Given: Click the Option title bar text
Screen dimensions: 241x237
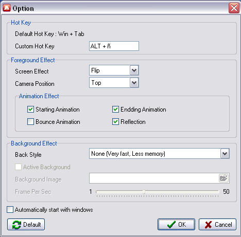Looking at the screenshot, I should [x=23, y=9].
